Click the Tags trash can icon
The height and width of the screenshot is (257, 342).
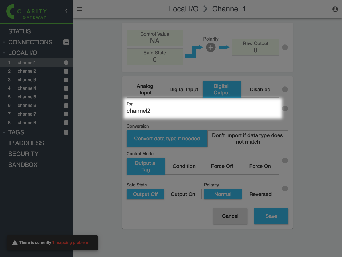tap(66, 132)
